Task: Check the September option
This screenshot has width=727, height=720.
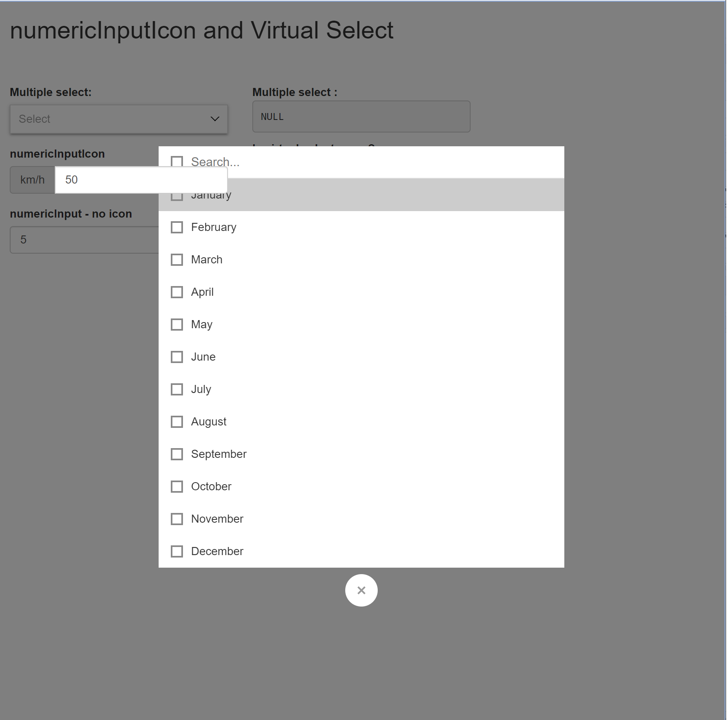Action: tap(176, 454)
